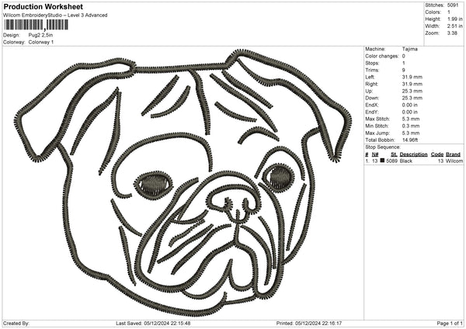
Task: Click the 'N#' column header
Action: pos(375,154)
